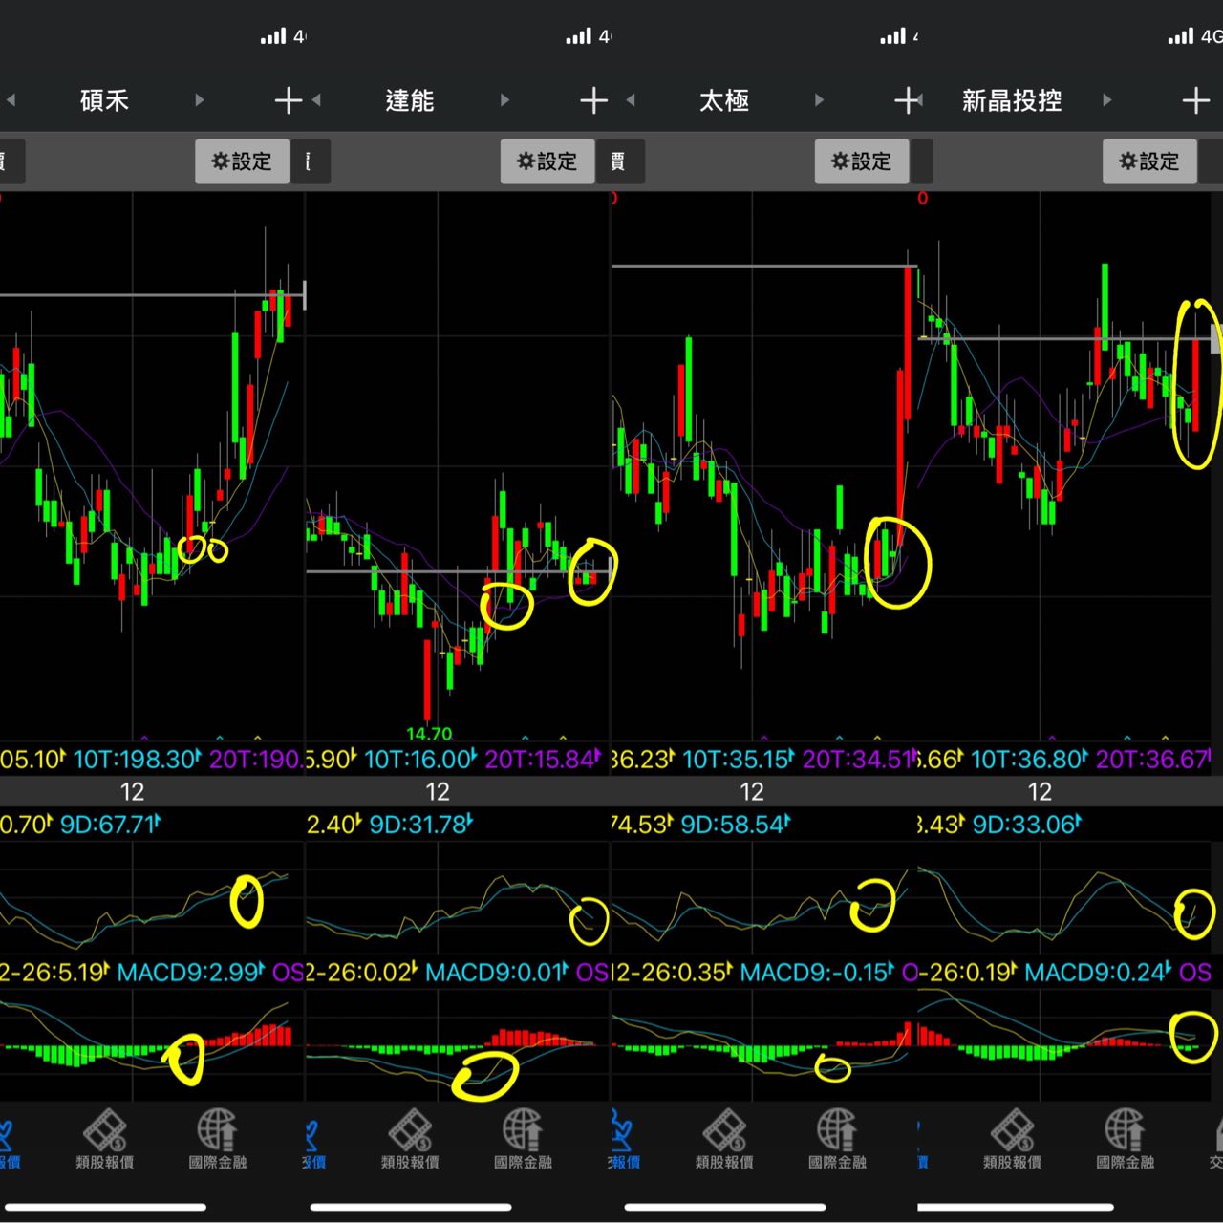This screenshot has height=1223, width=1223.
Task: Tap the plus icon beside 碩禾
Action: (x=288, y=100)
